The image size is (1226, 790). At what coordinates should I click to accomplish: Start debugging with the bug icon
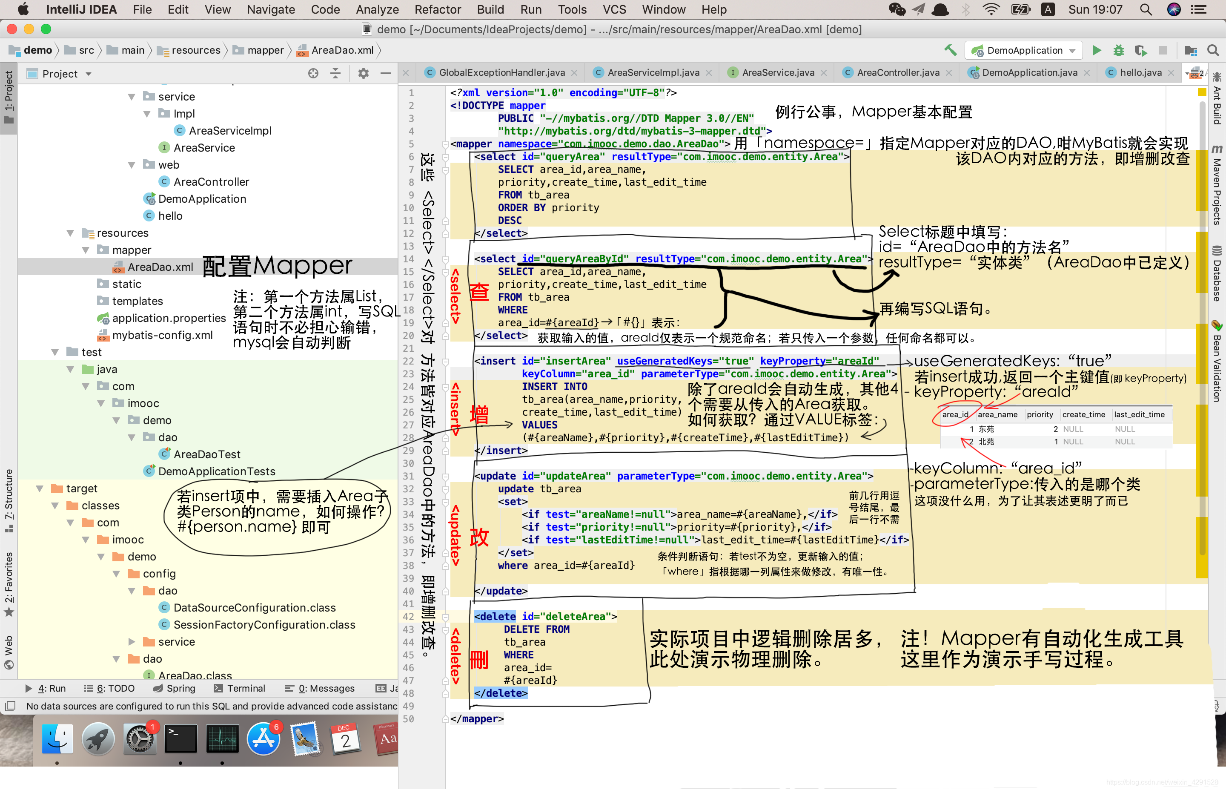coord(1118,50)
